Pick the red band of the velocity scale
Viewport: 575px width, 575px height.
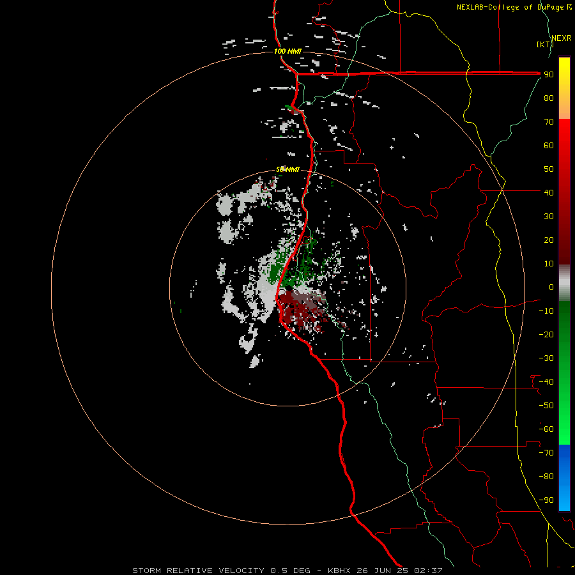point(564,192)
